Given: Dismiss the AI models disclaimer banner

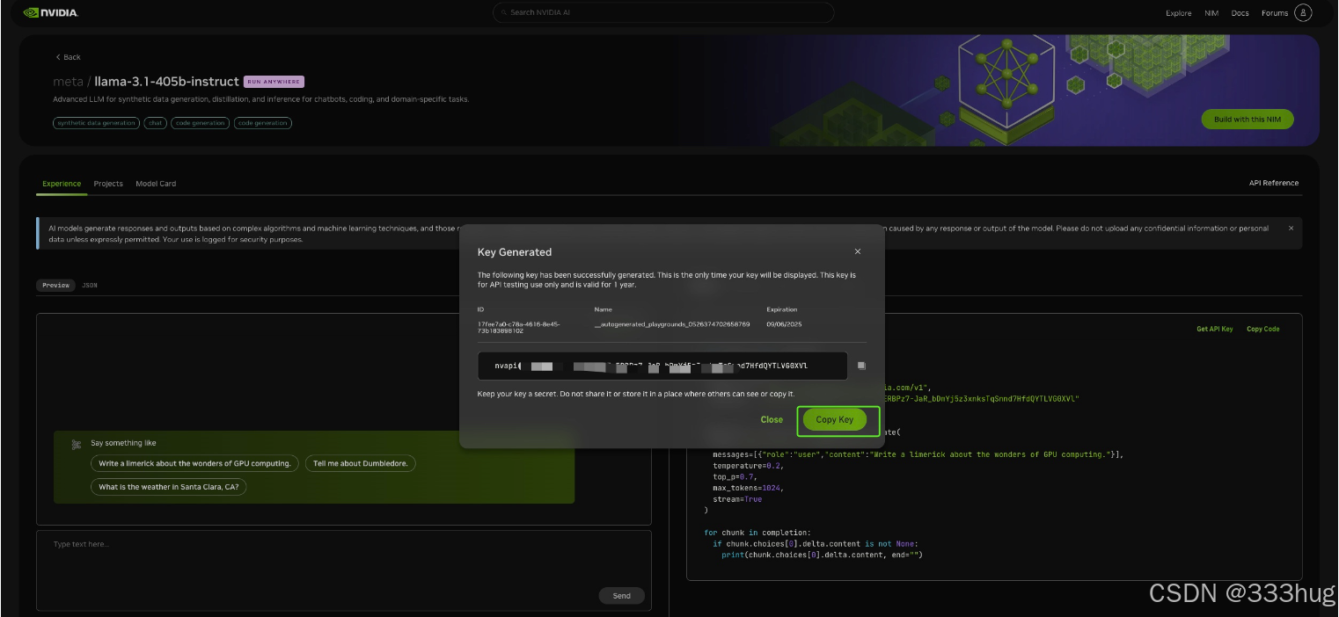Looking at the screenshot, I should pyautogui.click(x=1291, y=228).
